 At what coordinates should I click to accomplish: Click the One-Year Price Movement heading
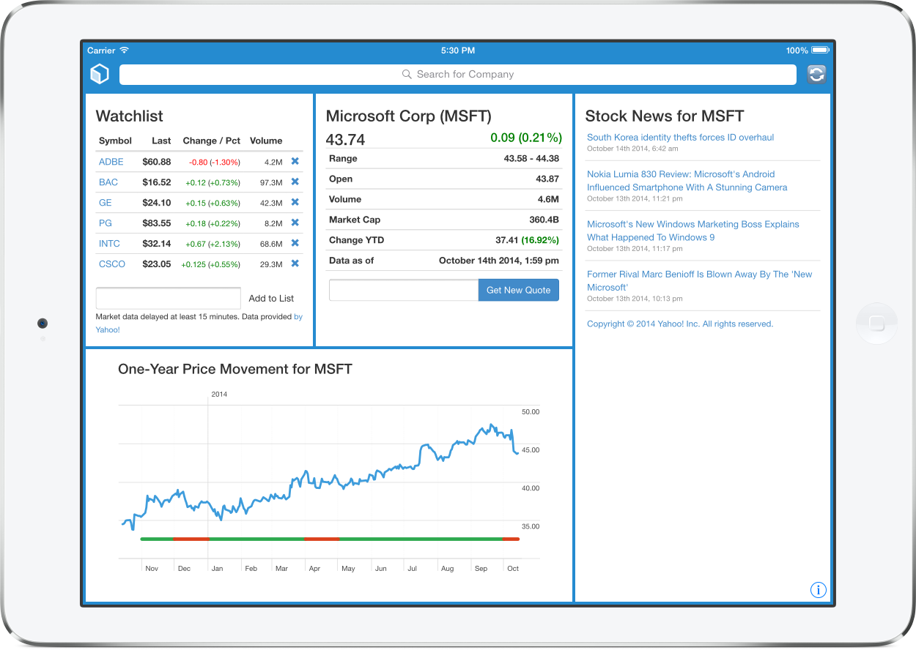tap(235, 369)
